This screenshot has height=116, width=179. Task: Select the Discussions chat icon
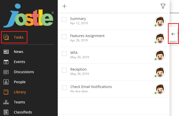pyautogui.click(x=6, y=72)
